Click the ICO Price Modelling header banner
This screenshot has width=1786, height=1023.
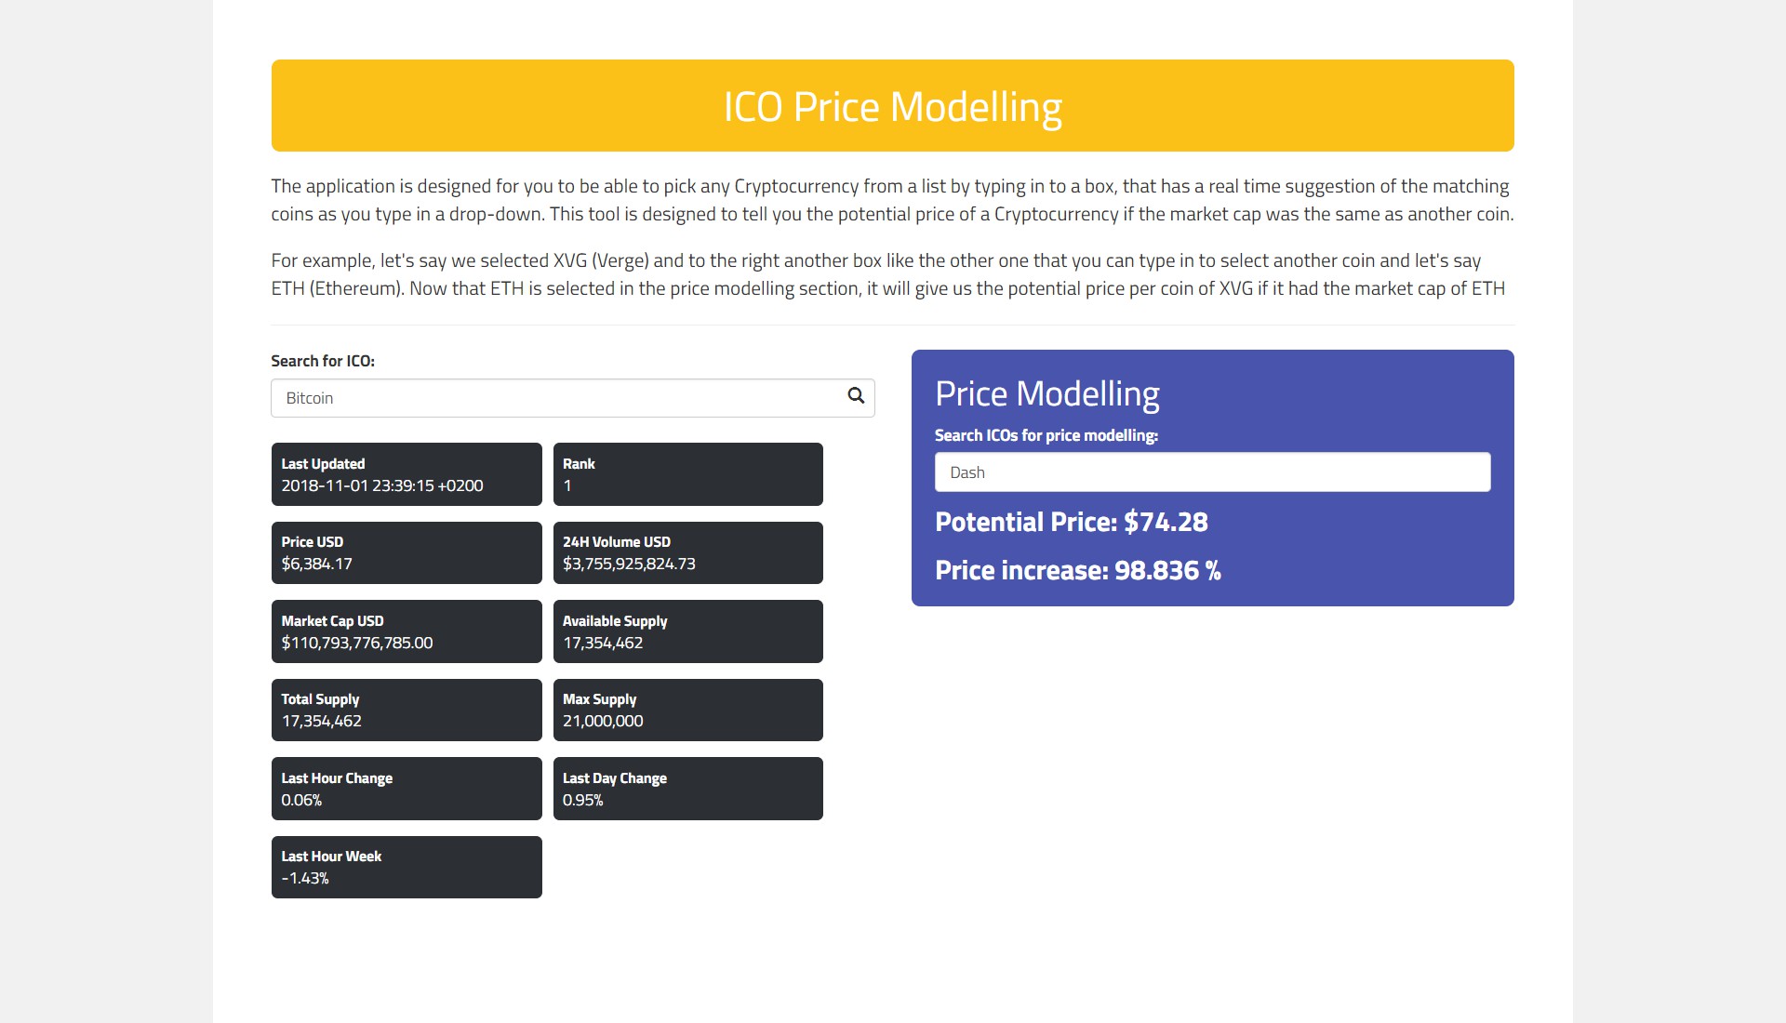(892, 104)
